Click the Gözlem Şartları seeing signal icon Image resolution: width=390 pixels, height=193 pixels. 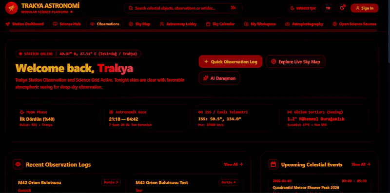[x=290, y=112]
